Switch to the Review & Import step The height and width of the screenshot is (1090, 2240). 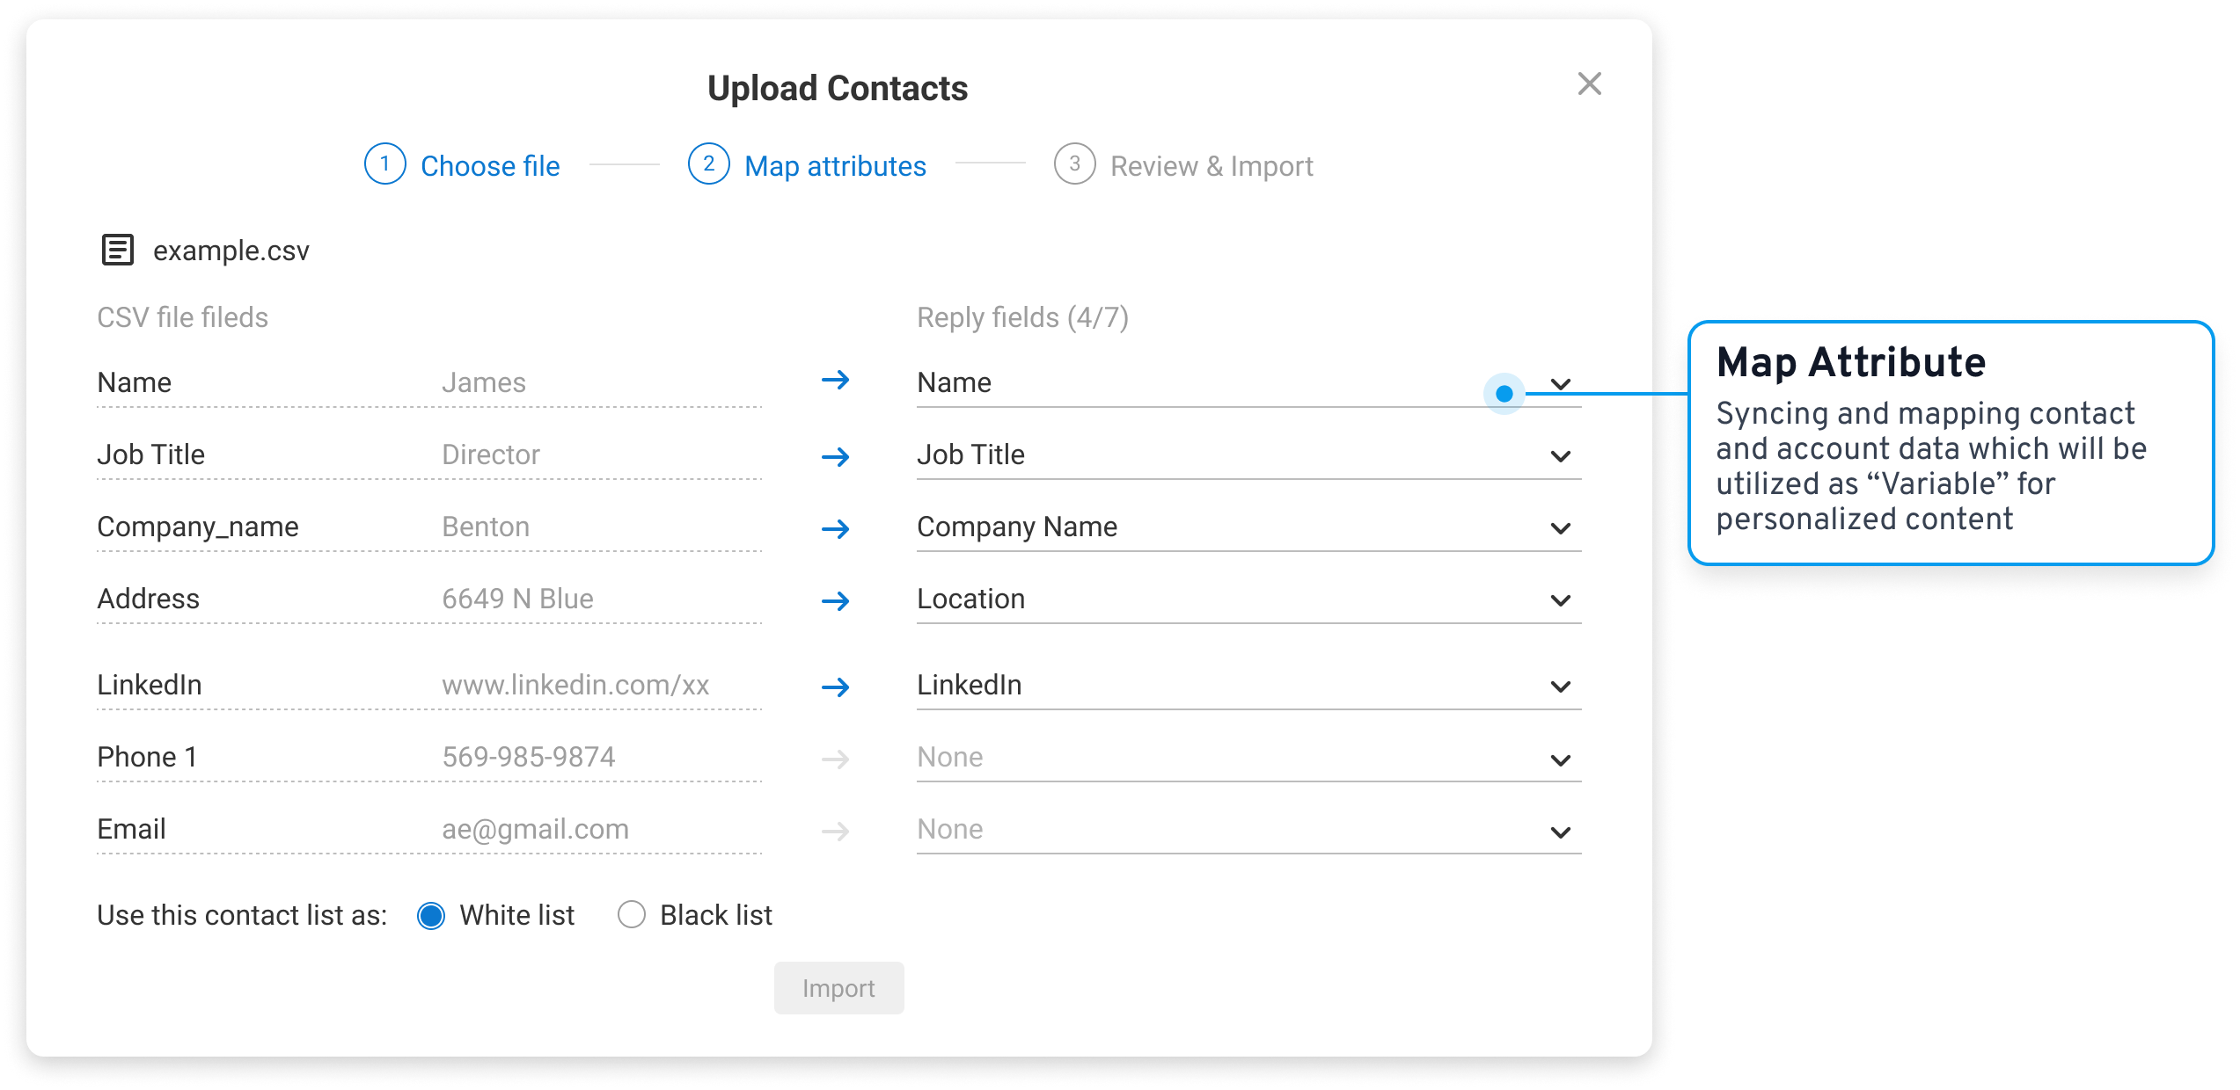tap(1211, 166)
